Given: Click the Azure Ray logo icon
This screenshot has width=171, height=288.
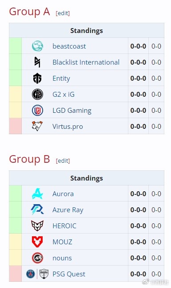Looking at the screenshot, I should coord(37,210).
